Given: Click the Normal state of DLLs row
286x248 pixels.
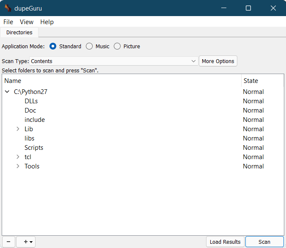Looking at the screenshot, I should click(x=253, y=101).
